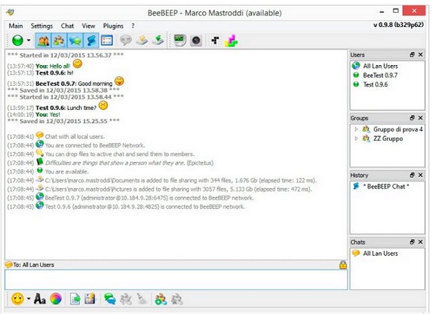Float the Users panel
Viewport: 436px width, 314px height.
pyautogui.click(x=412, y=55)
